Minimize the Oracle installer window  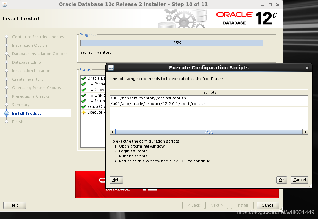click(262, 5)
